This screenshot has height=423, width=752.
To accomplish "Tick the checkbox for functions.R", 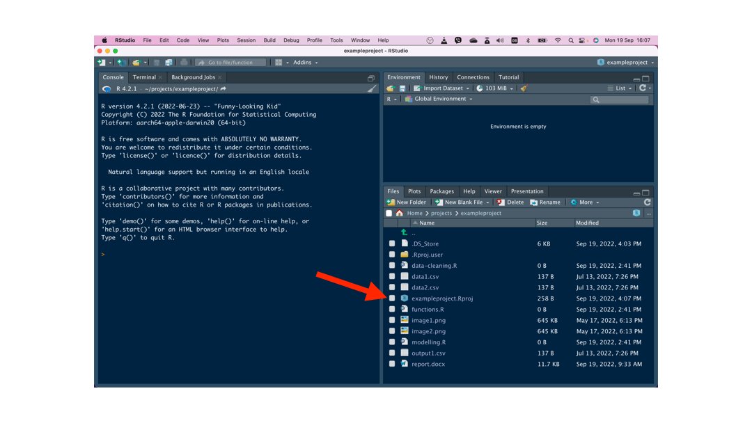I will pos(392,309).
